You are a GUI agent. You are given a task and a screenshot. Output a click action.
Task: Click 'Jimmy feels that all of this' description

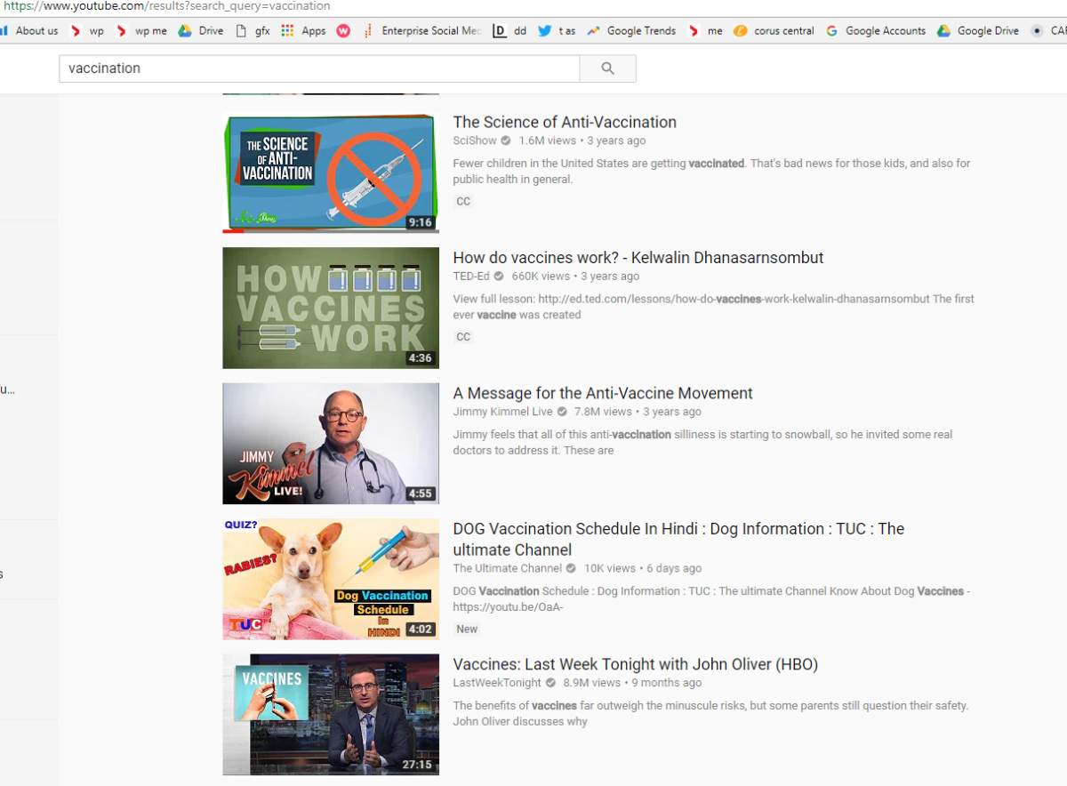[702, 443]
